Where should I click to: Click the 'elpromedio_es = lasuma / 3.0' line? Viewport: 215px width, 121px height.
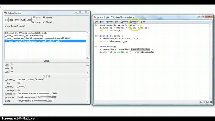pos(119,39)
